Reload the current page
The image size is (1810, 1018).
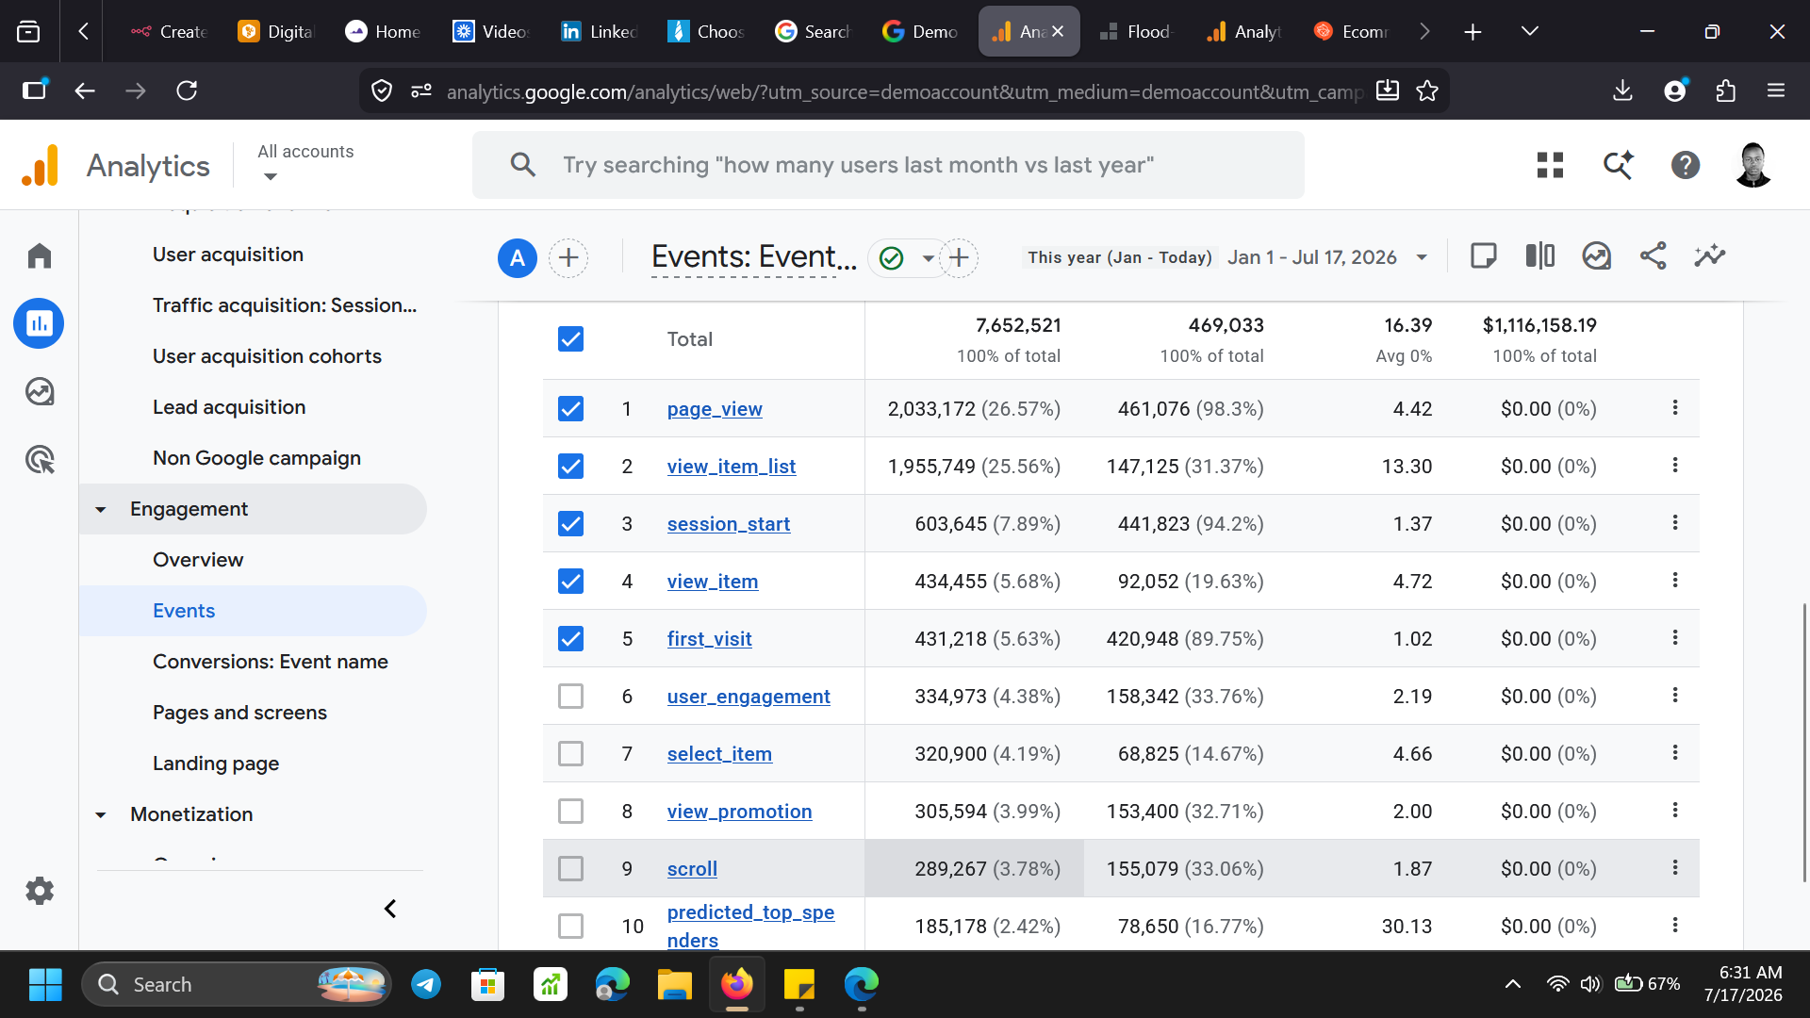point(187,90)
